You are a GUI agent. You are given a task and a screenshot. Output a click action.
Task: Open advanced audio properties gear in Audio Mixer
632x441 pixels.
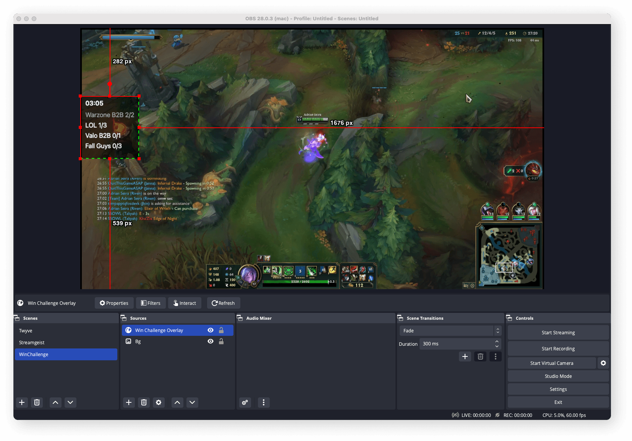(245, 402)
